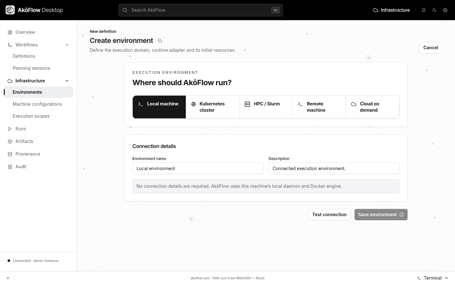455x284 pixels.
Task: Click the Description input field
Action: pos(334,168)
